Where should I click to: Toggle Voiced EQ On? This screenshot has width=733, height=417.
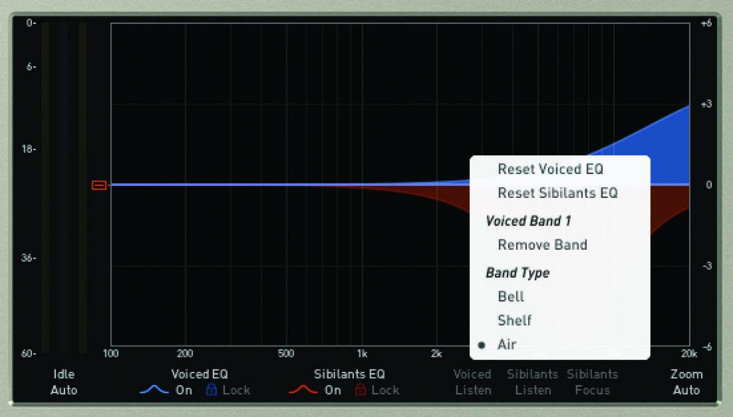(184, 390)
